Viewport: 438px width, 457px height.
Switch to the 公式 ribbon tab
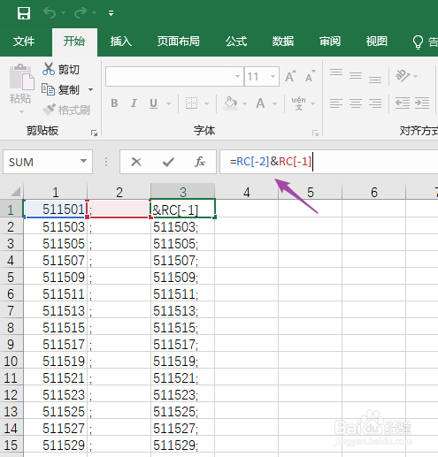tap(236, 42)
